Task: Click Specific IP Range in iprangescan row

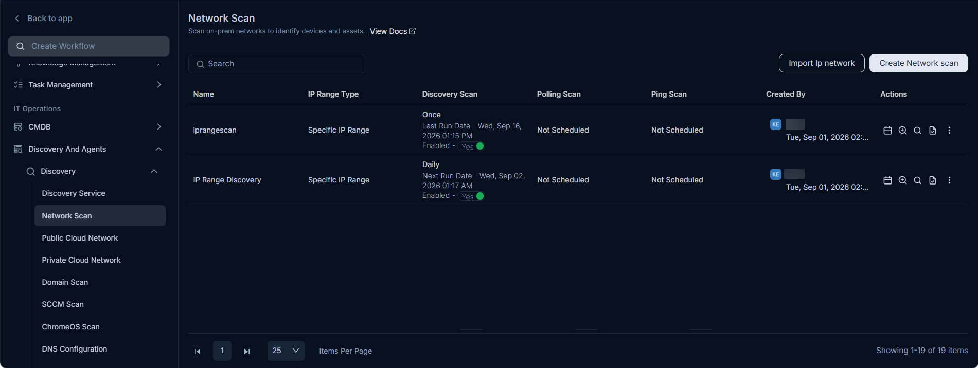Action: click(339, 130)
